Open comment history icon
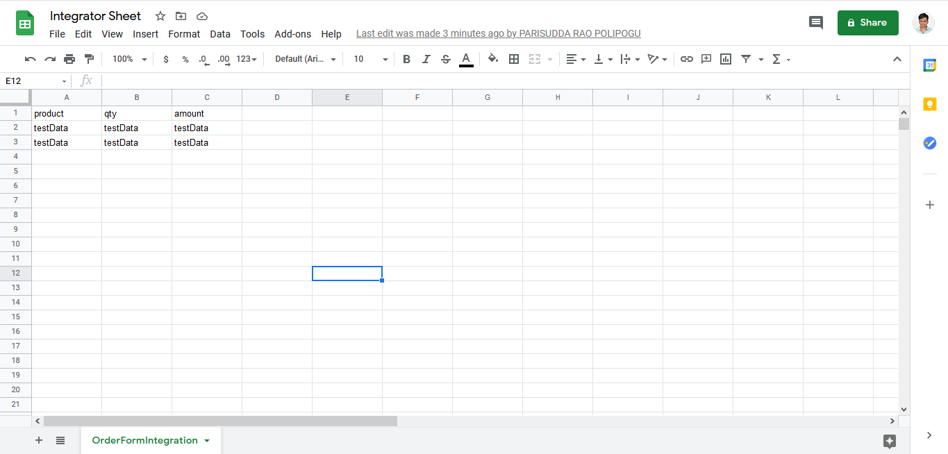948x454 pixels. point(816,22)
